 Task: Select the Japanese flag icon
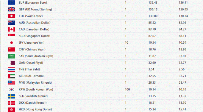point(12,43)
